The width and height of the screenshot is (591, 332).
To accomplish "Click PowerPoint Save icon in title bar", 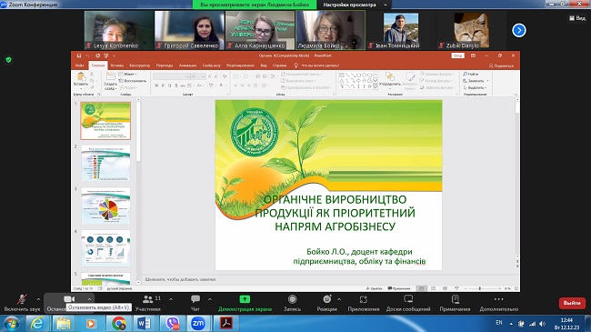I will coord(79,55).
